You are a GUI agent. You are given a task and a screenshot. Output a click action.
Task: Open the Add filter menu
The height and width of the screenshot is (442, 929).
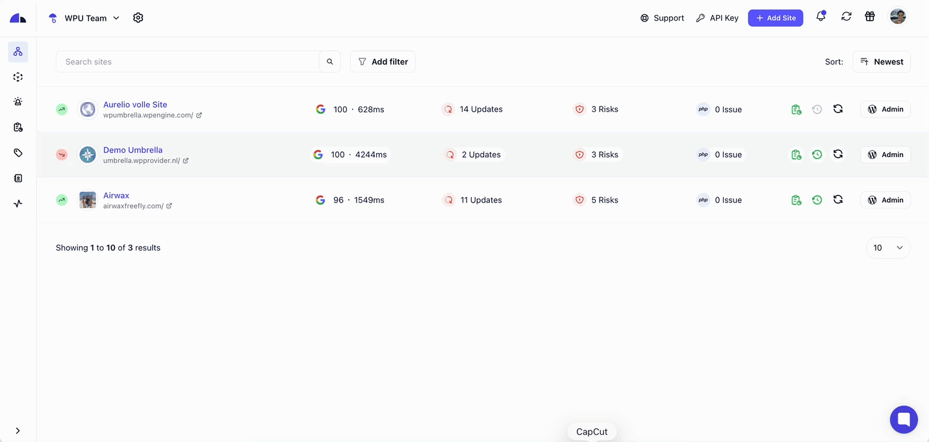(383, 61)
